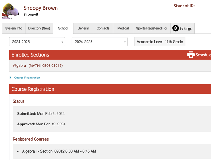Open the second 2024-2025 term dropdown

pos(99,42)
